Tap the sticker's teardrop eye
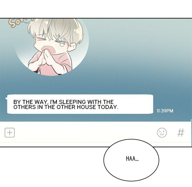Viewport: 192px width, 187px height. tap(62, 45)
